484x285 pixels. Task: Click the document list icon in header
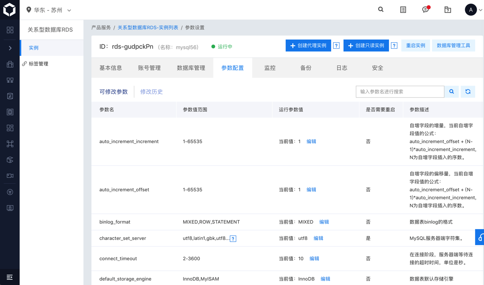tap(403, 10)
